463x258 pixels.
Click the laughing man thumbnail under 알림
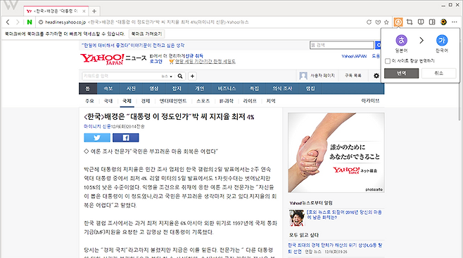(x=296, y=218)
